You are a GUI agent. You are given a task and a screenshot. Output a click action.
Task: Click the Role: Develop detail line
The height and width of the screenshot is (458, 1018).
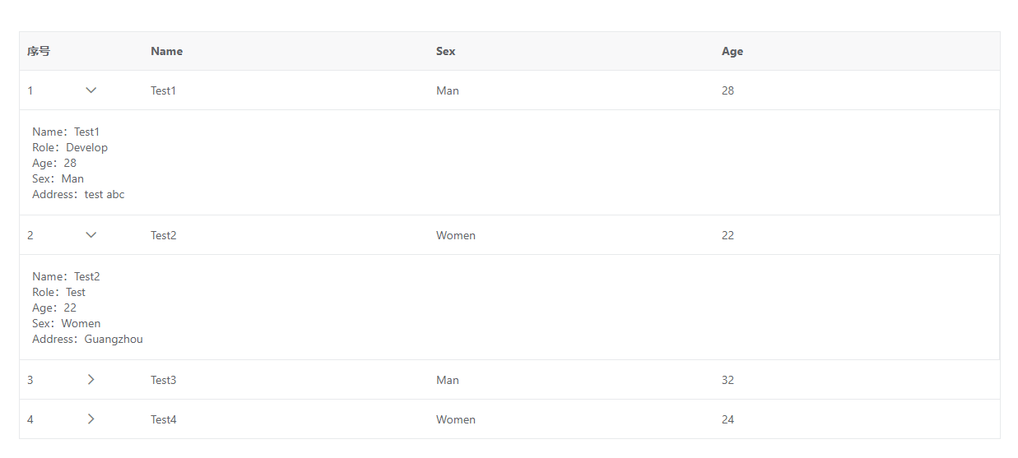coord(70,147)
